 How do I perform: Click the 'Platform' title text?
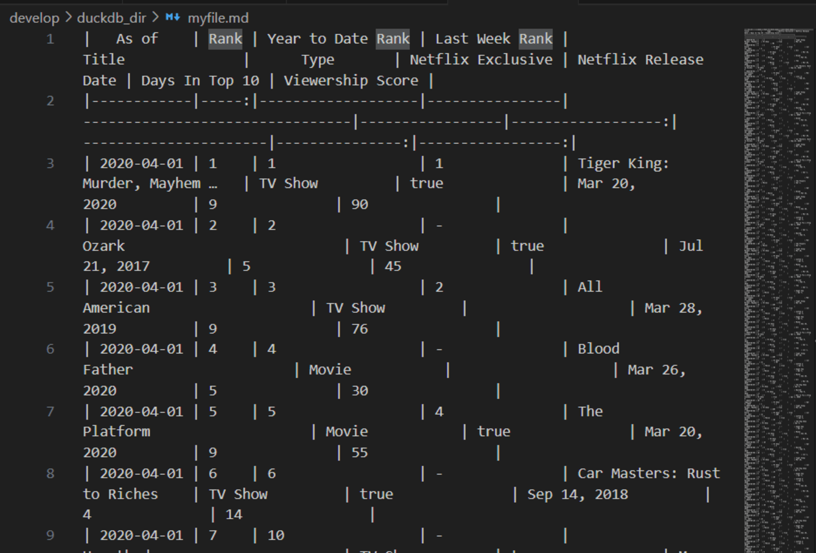[116, 432]
